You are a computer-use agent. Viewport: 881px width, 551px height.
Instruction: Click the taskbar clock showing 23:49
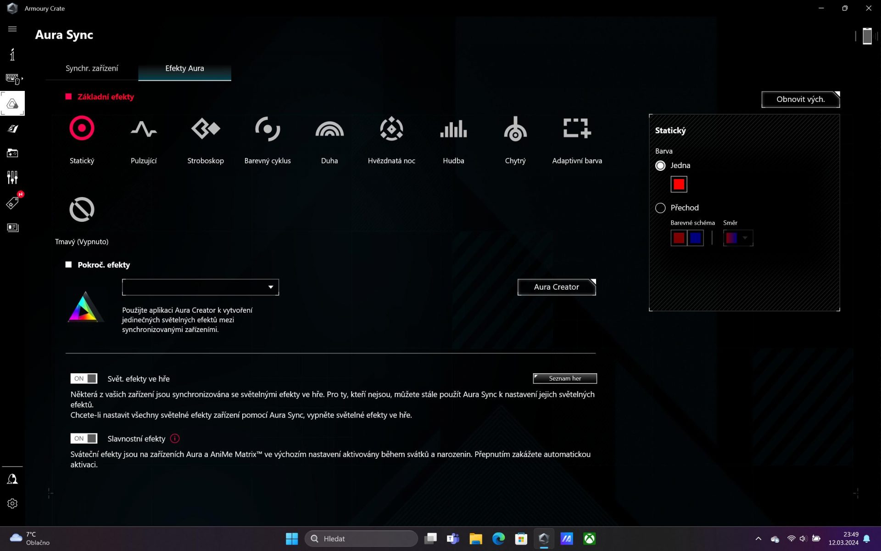(843, 539)
